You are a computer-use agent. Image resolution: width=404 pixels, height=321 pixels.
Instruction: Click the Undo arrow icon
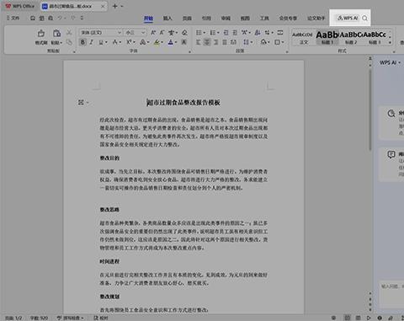60,18
